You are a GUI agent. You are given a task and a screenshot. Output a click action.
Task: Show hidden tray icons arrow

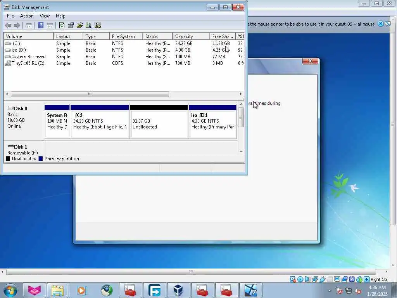[x=330, y=291]
